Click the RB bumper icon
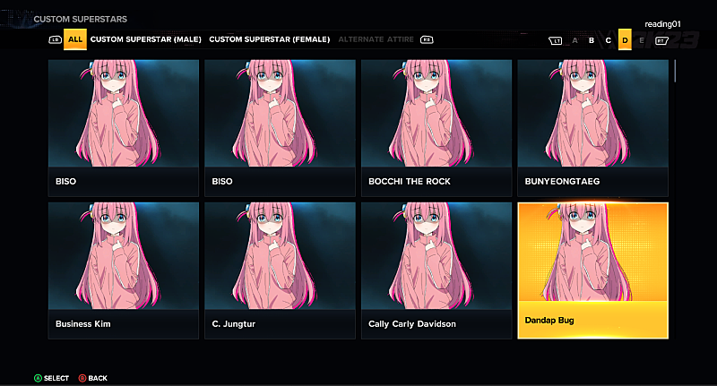This screenshot has height=386, width=717. 427,39
